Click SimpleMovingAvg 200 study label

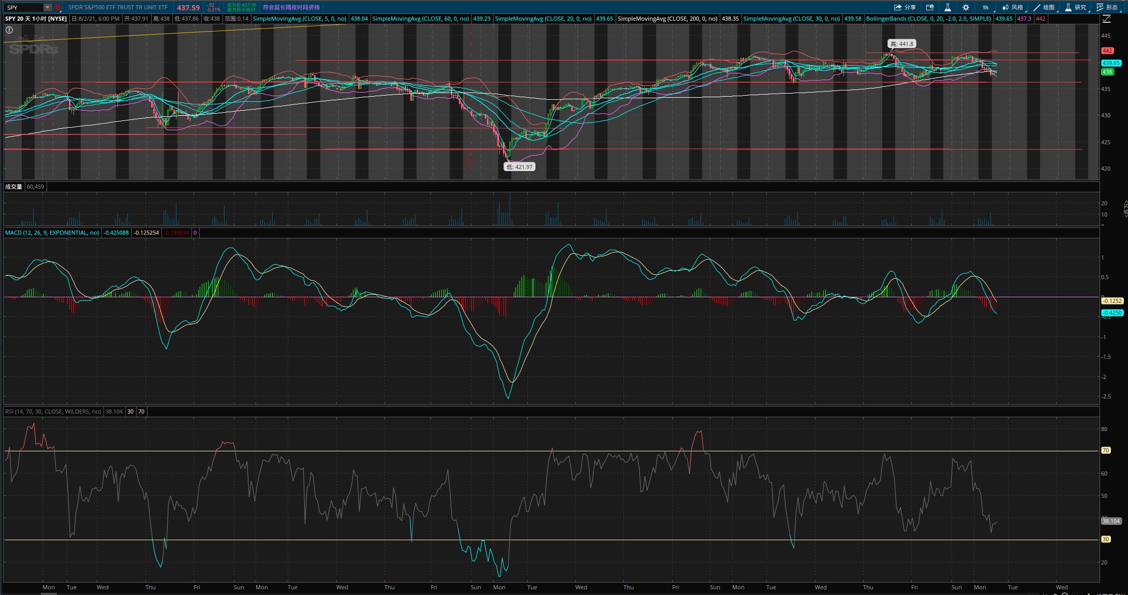click(667, 19)
